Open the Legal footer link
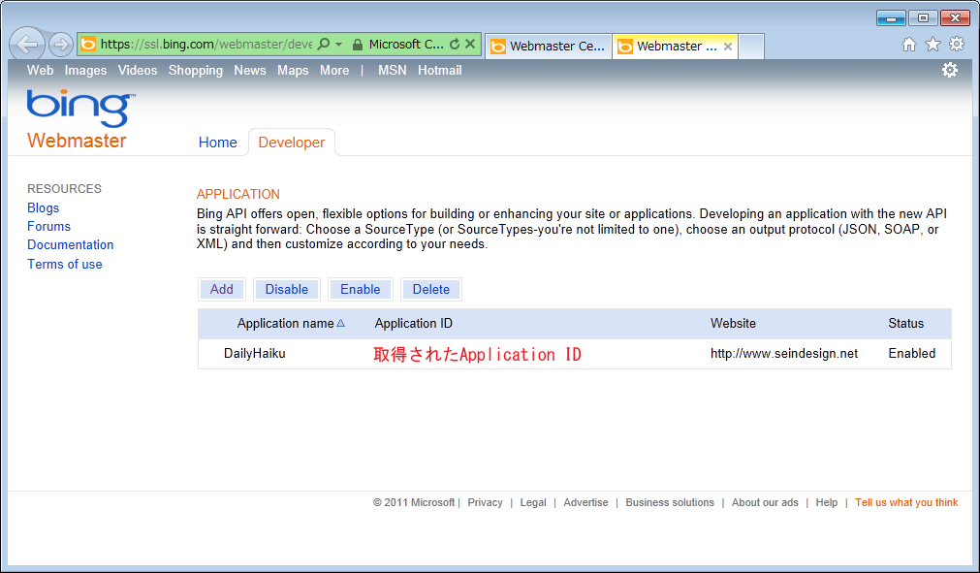The image size is (980, 573). tap(533, 502)
